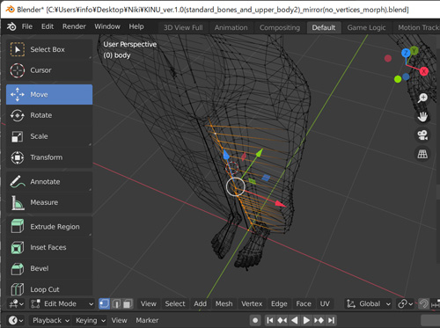Activate the Loop Cut tool

click(49, 289)
